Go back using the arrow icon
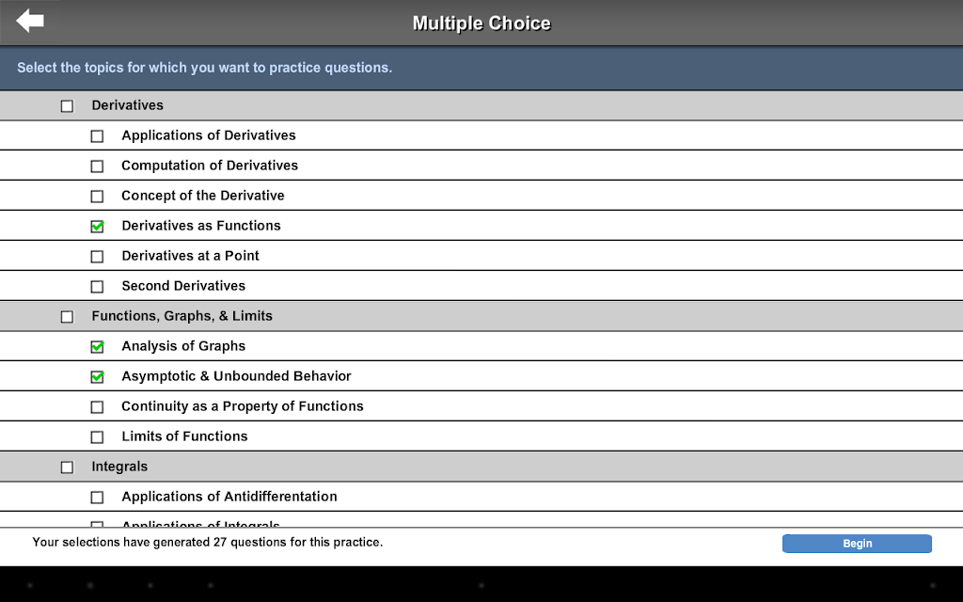 (30, 21)
